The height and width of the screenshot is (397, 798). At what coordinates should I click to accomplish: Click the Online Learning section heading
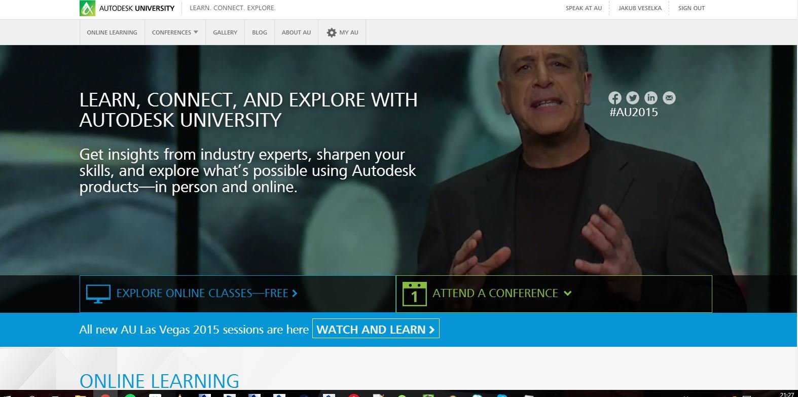tap(159, 381)
